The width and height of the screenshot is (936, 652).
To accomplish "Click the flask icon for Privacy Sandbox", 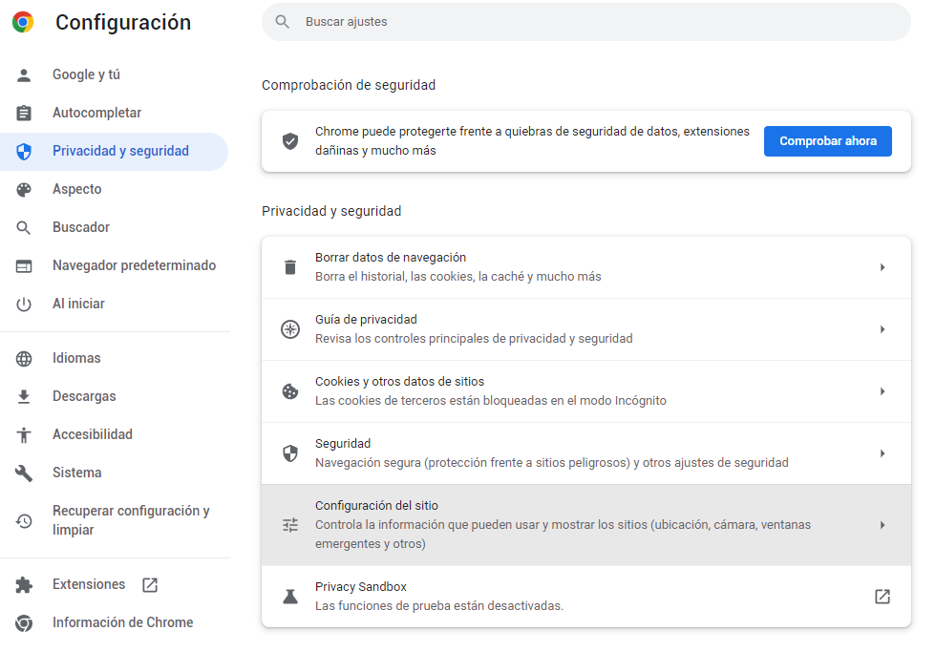I will [290, 597].
